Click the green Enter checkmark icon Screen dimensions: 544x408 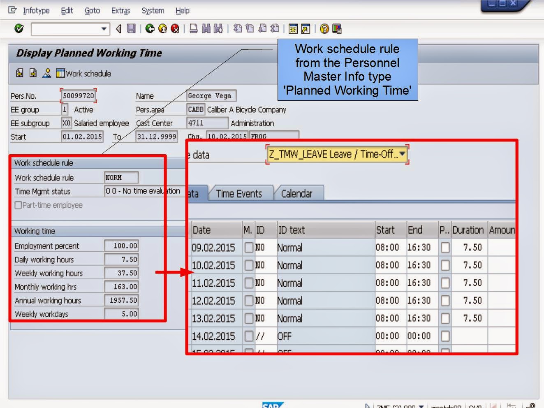pos(19,28)
